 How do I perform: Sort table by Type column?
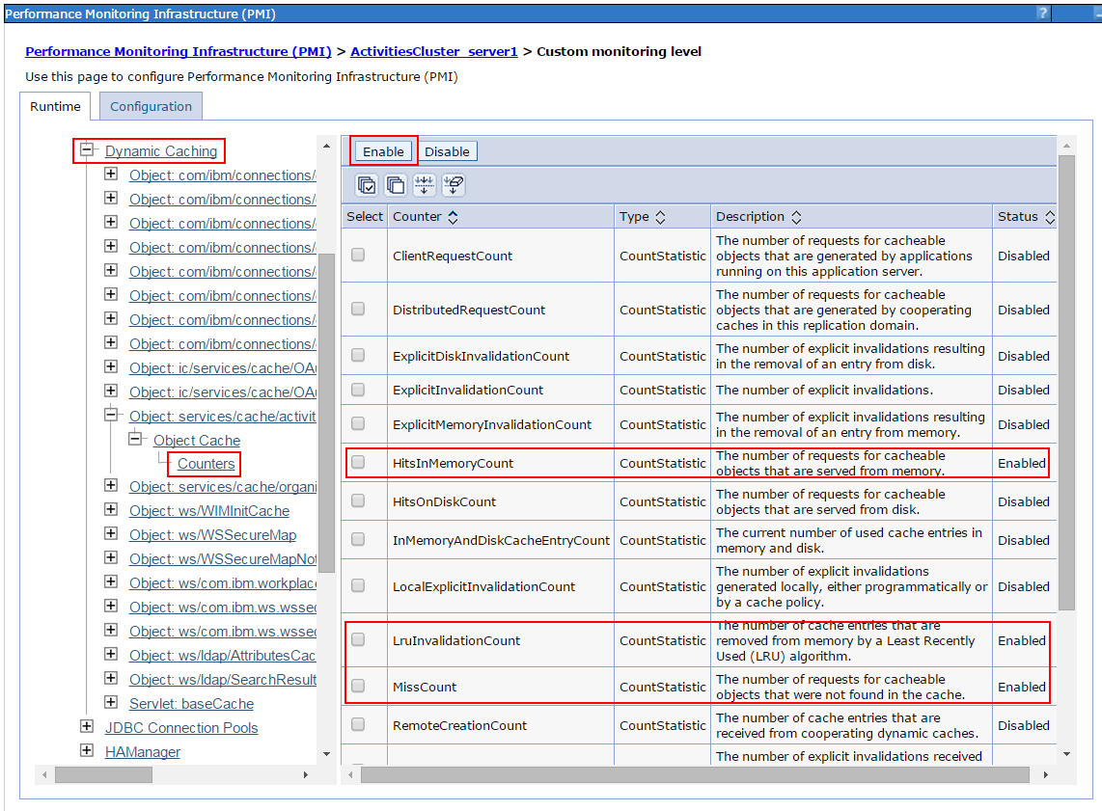point(660,217)
